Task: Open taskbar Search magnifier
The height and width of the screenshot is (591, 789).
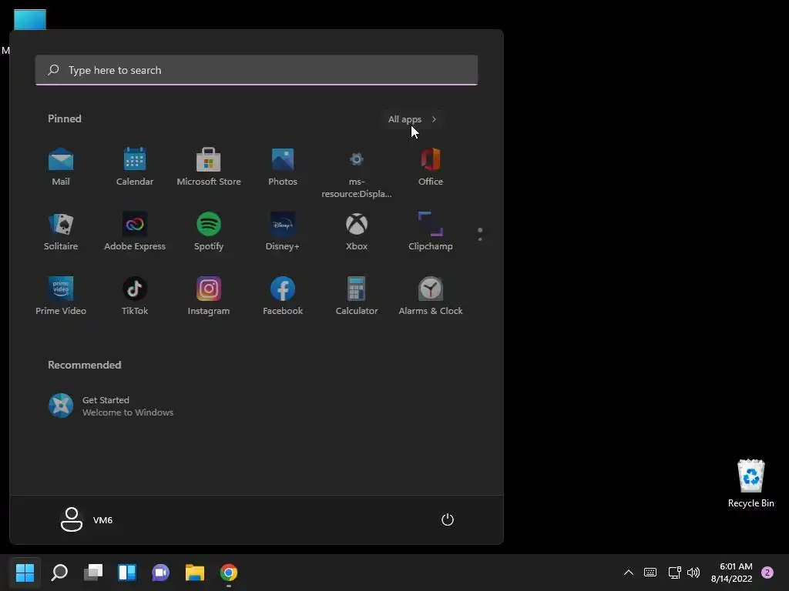Action: click(59, 573)
